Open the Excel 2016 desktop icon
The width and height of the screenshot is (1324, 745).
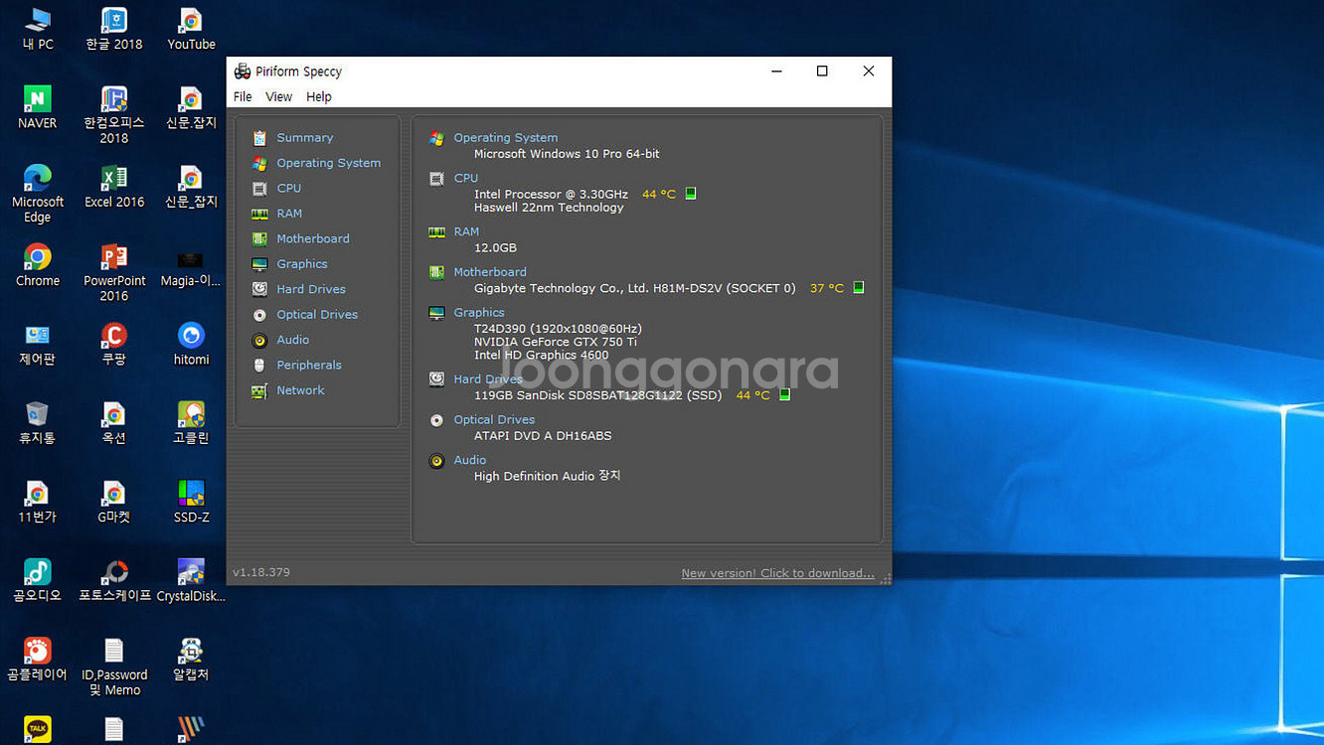tap(114, 187)
